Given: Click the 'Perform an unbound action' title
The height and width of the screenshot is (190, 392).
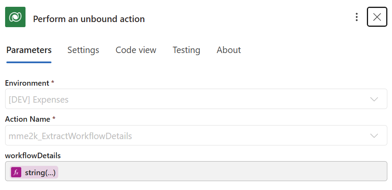Looking at the screenshot, I should pos(89,19).
